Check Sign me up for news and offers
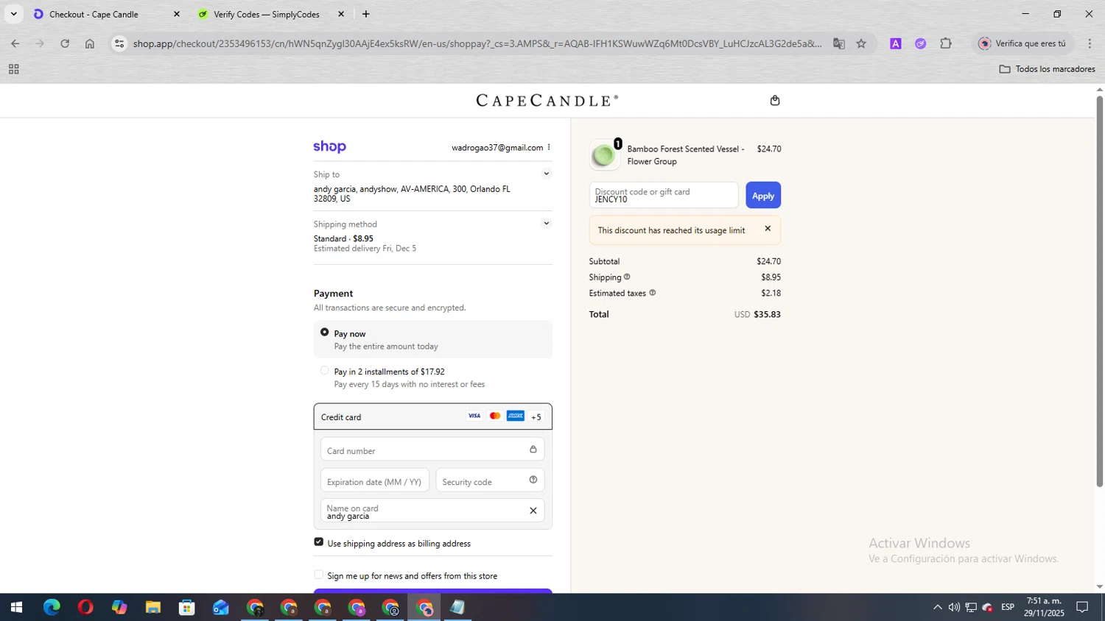This screenshot has width=1105, height=621. [x=319, y=575]
